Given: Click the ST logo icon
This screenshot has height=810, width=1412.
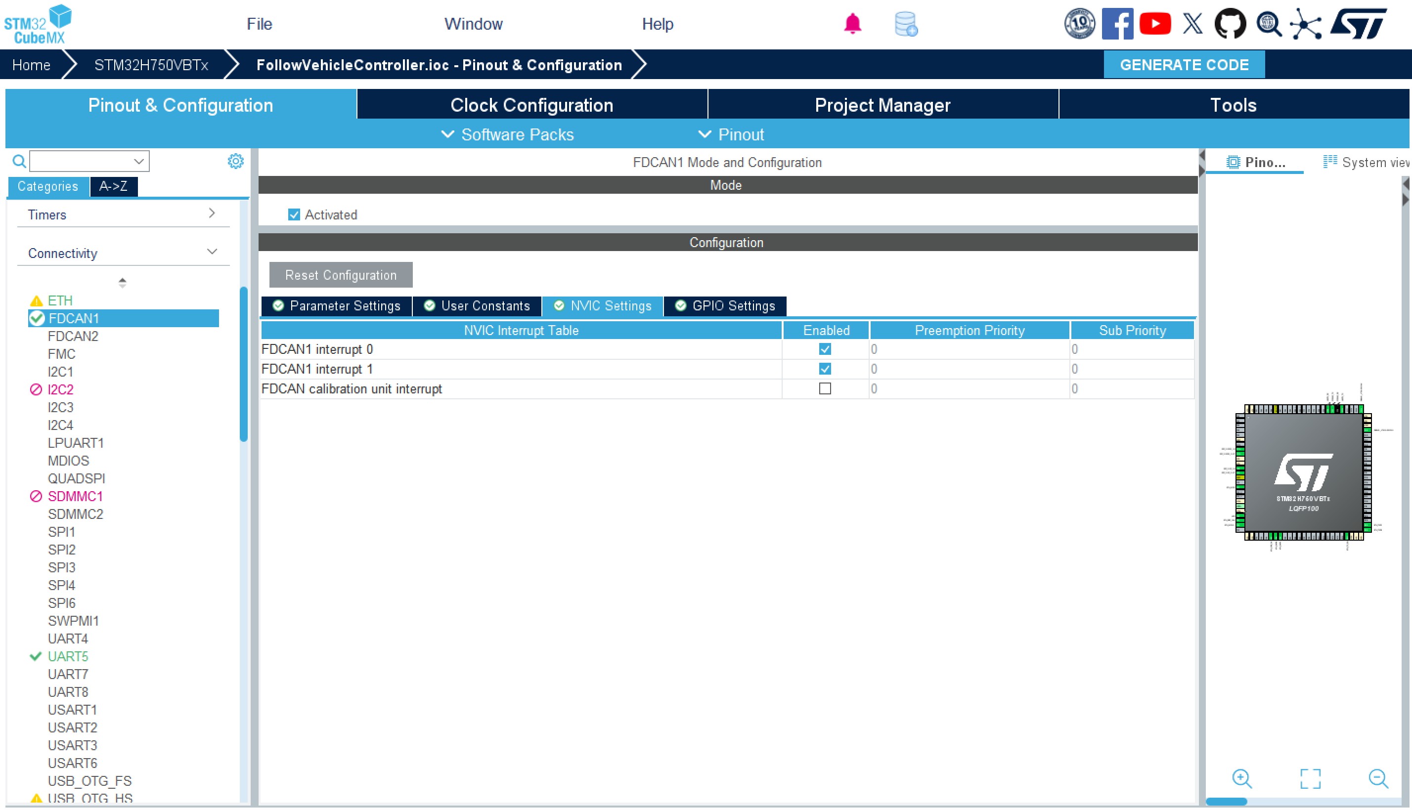Looking at the screenshot, I should pyautogui.click(x=1358, y=23).
